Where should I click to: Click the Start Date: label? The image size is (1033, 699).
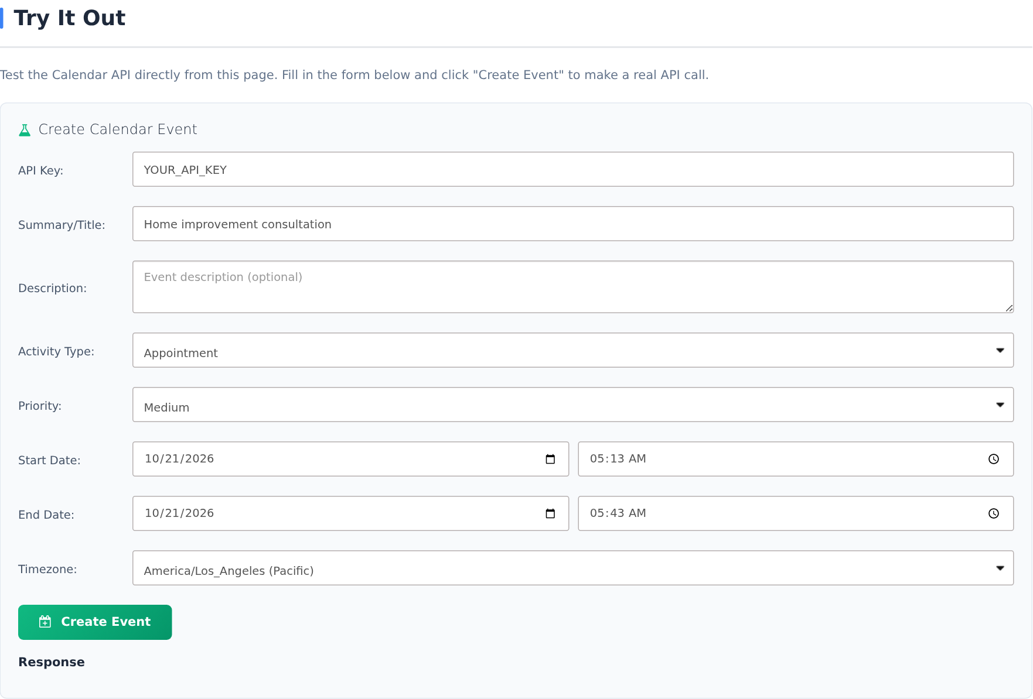coord(49,460)
